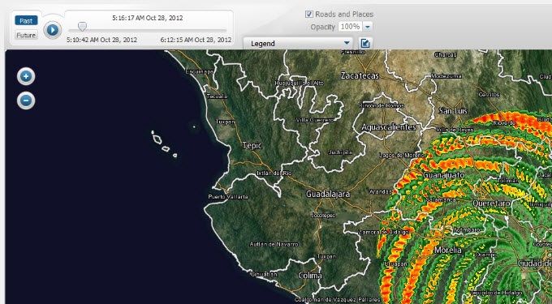Click the Aguascalientes city label
Viewport: 552px width, 304px height.
pyautogui.click(x=389, y=127)
